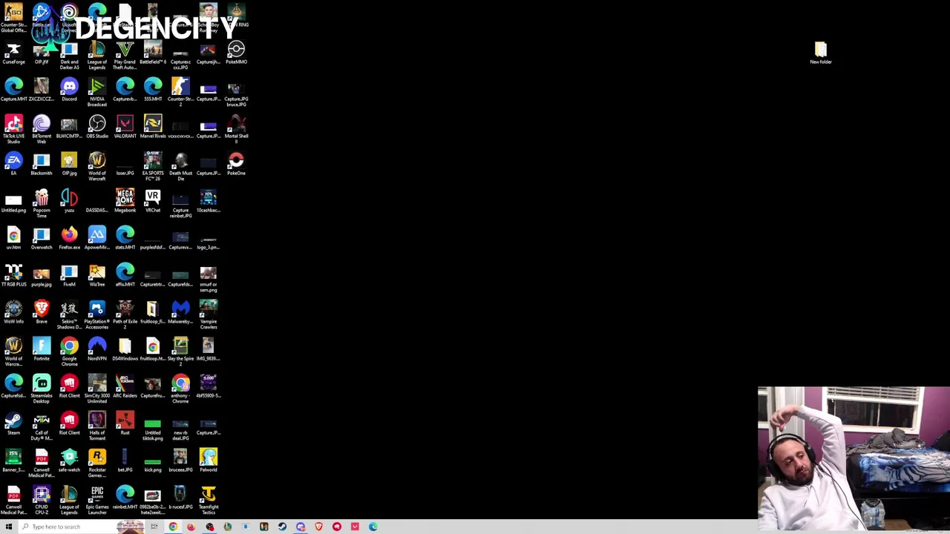Select the DS4Windows folder icon
Viewport: 950px width, 534px height.
coord(125,349)
